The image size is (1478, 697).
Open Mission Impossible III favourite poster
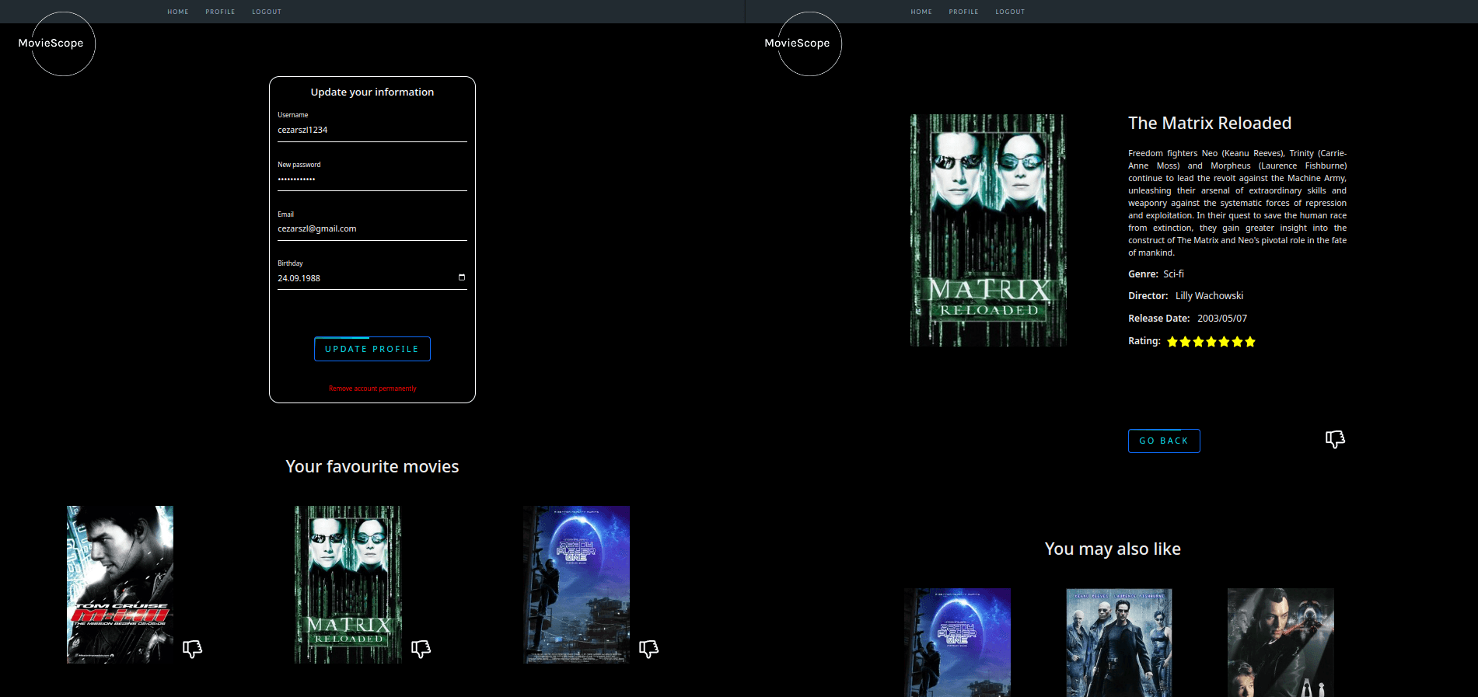(120, 584)
